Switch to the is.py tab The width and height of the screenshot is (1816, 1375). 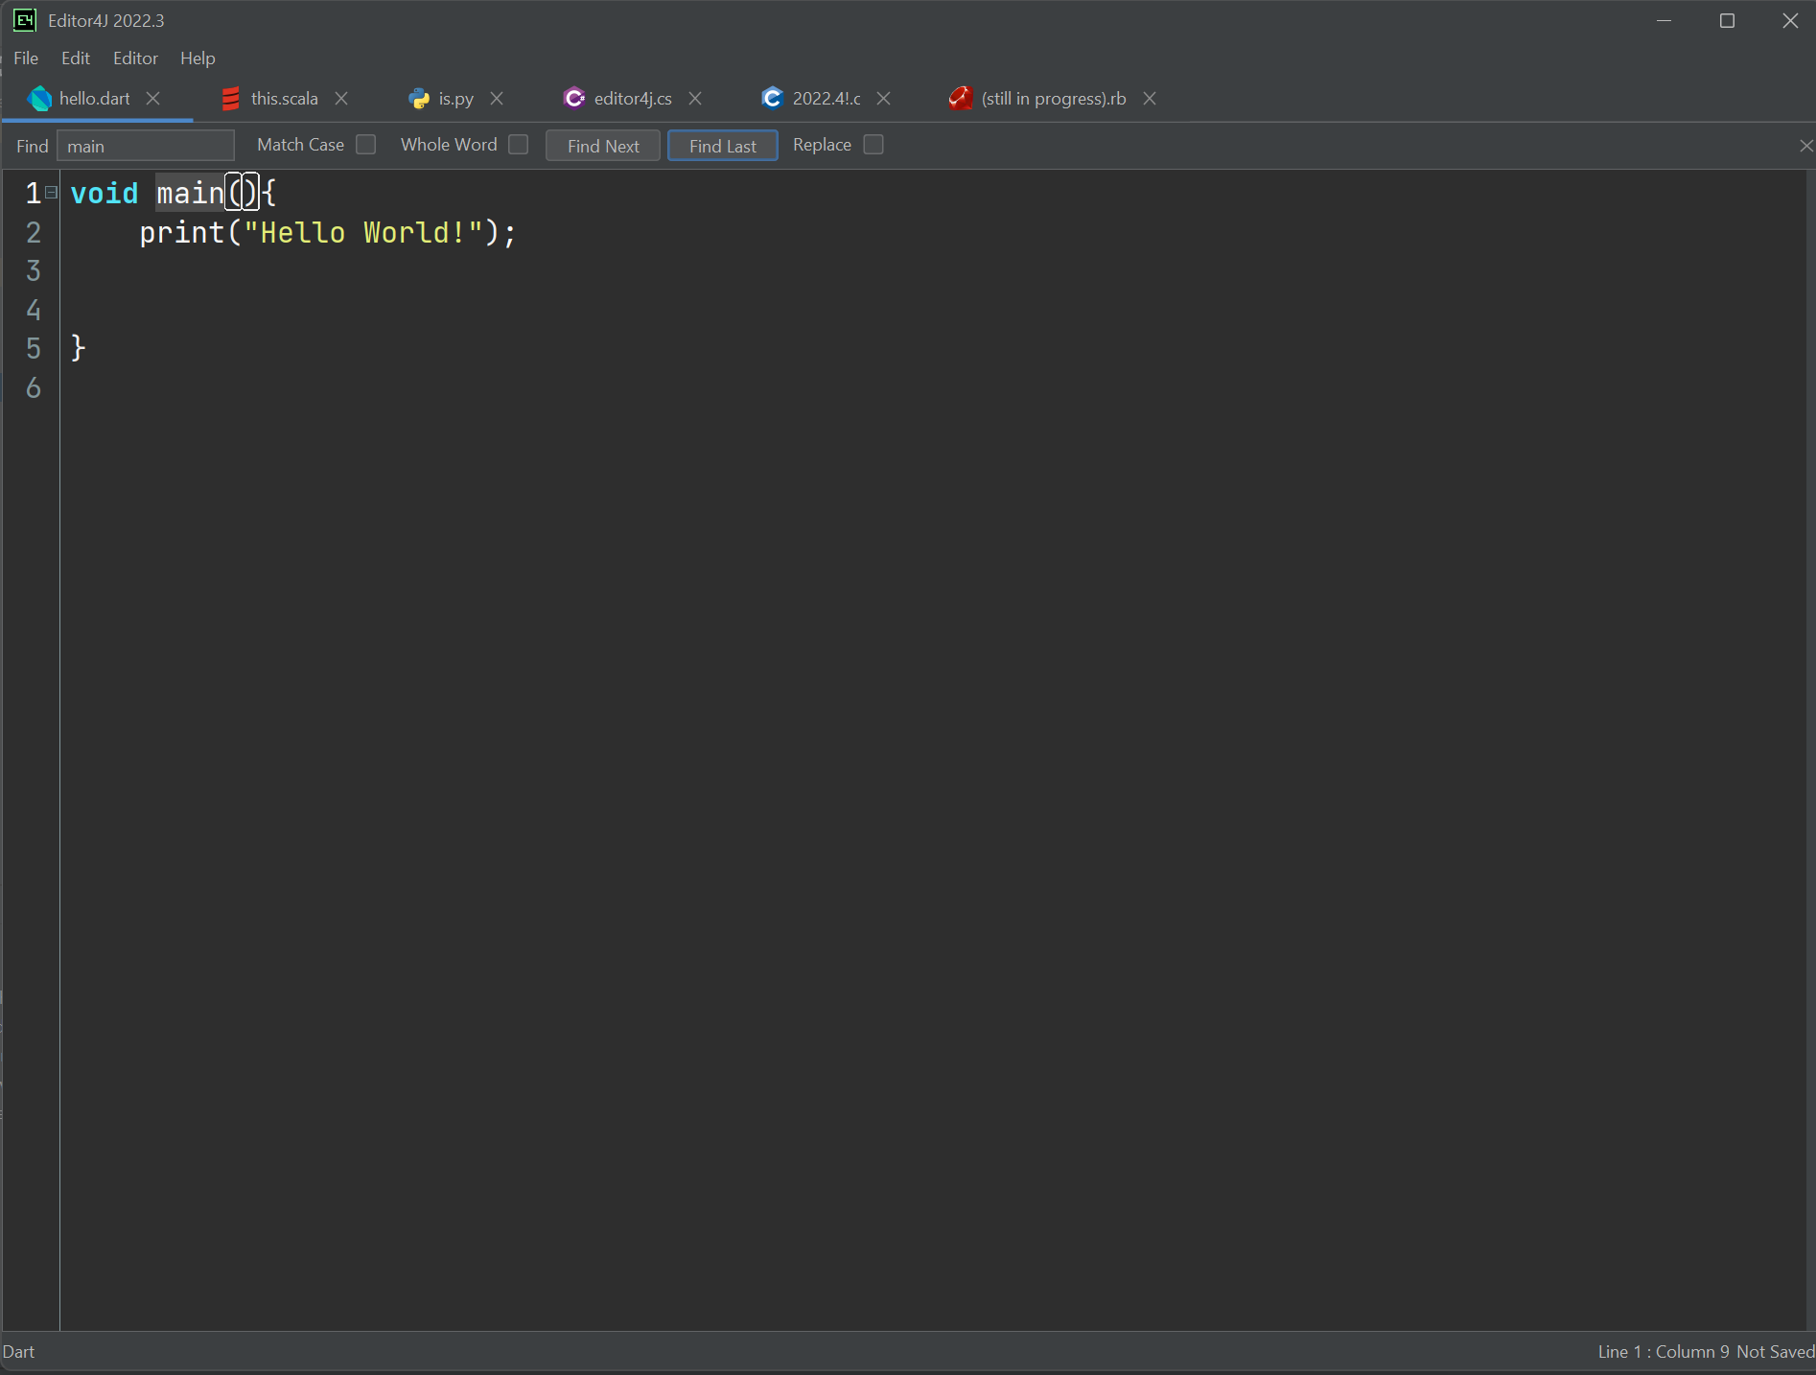[x=455, y=99]
